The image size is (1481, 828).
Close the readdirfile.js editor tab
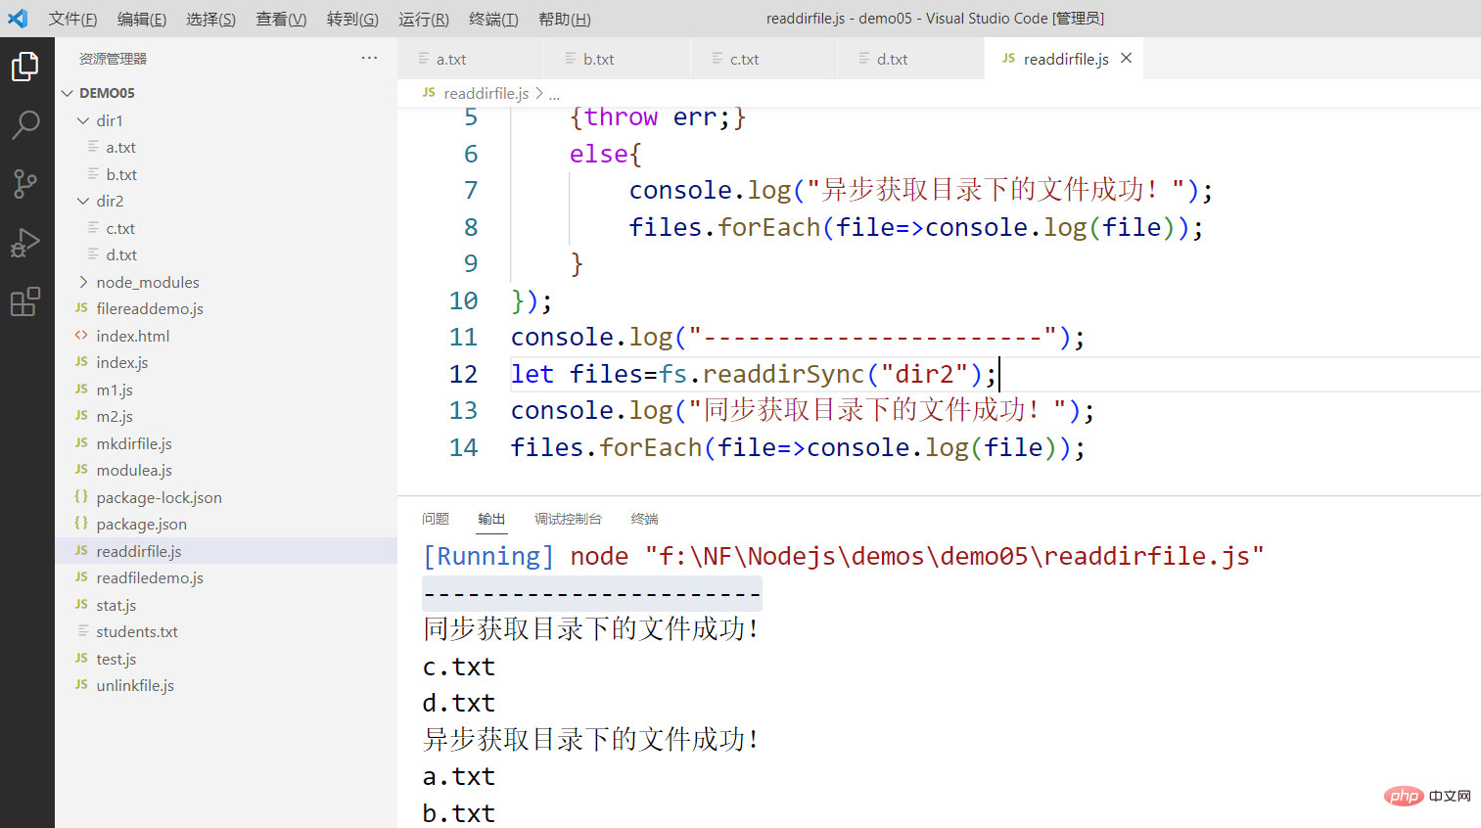(1126, 58)
